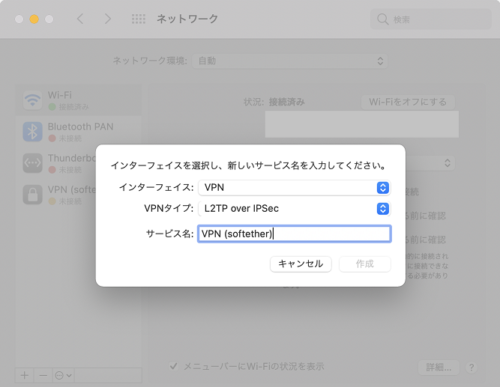The height and width of the screenshot is (387, 500).
Task: Add a service with the plus button
Action: click(25, 375)
